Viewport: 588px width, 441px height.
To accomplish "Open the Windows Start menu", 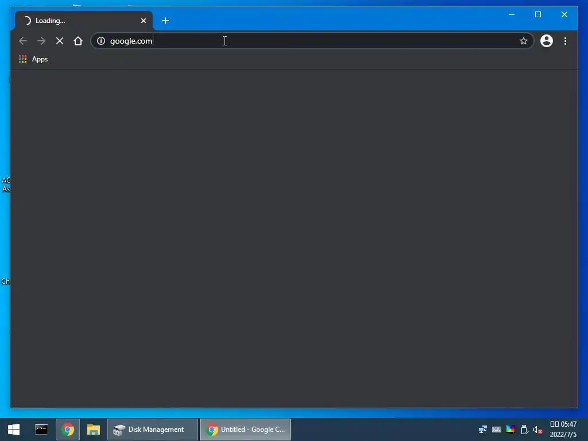I will 14,430.
